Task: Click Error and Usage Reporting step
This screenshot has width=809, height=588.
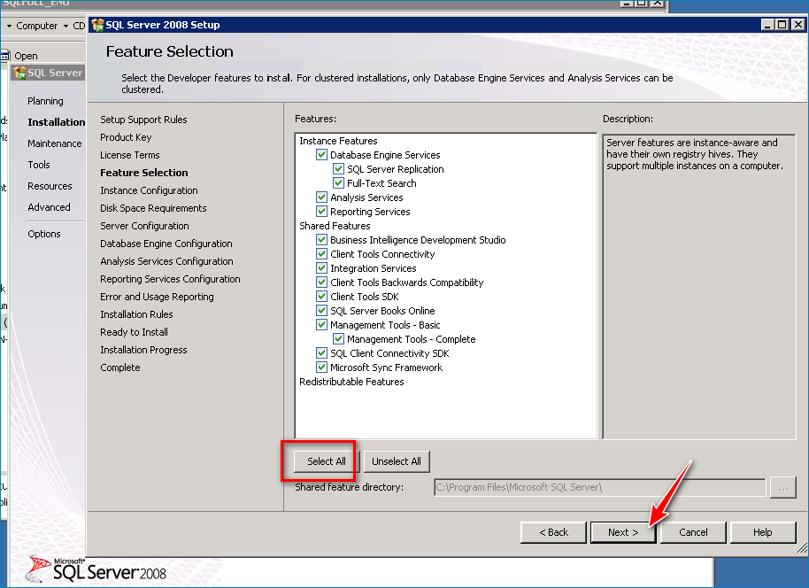Action: point(157,297)
